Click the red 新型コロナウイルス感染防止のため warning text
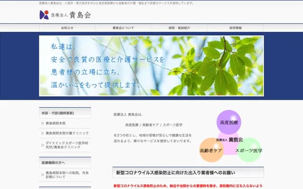Viewport: 303px width, 189px height. click(x=188, y=186)
